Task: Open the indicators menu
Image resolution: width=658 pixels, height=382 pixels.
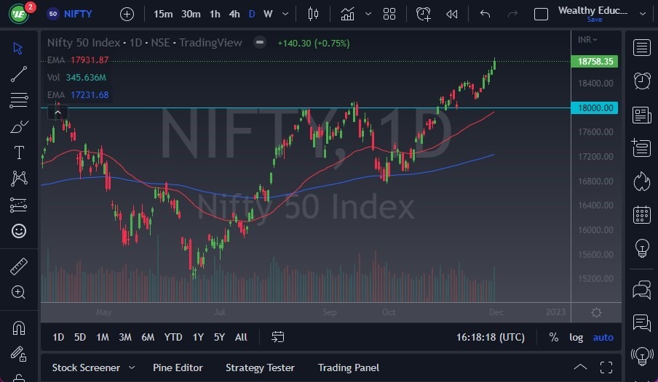Action: (x=347, y=15)
